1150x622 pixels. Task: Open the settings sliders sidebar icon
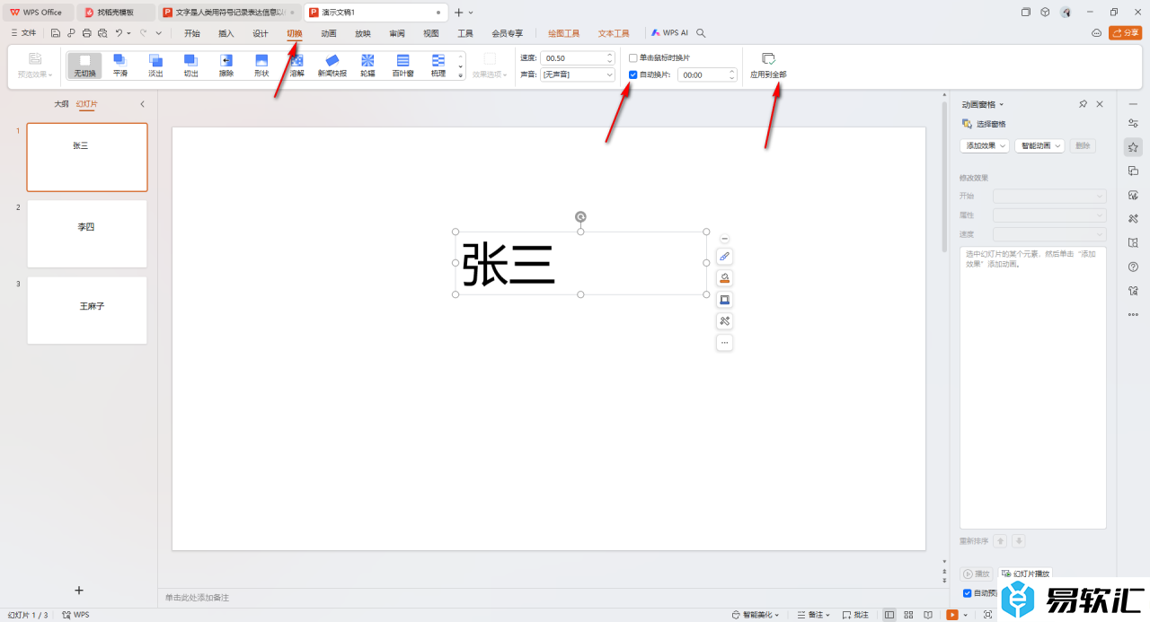point(1133,123)
